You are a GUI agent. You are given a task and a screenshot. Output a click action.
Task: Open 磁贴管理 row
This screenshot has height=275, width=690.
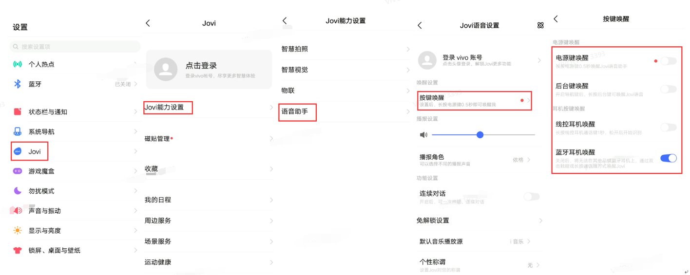tap(209, 139)
